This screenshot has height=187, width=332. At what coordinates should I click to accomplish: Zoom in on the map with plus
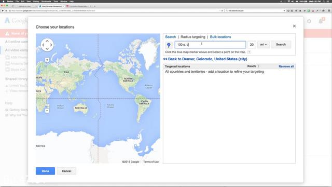47,60
